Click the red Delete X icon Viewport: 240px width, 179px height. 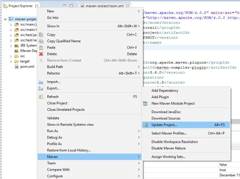point(41,54)
